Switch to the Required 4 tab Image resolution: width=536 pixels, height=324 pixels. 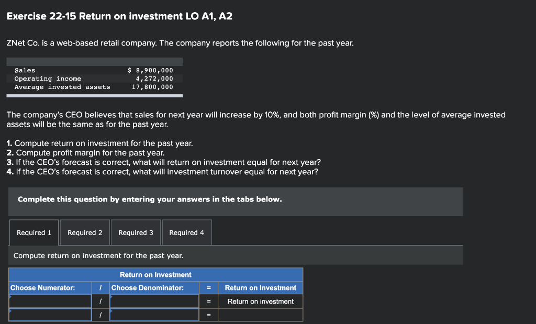[x=186, y=232]
